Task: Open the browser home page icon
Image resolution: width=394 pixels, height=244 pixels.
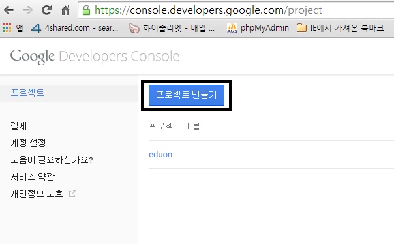Action: tap(66, 10)
